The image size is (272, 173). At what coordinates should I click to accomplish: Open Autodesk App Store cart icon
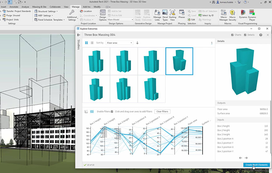pyautogui.click(x=239, y=2)
